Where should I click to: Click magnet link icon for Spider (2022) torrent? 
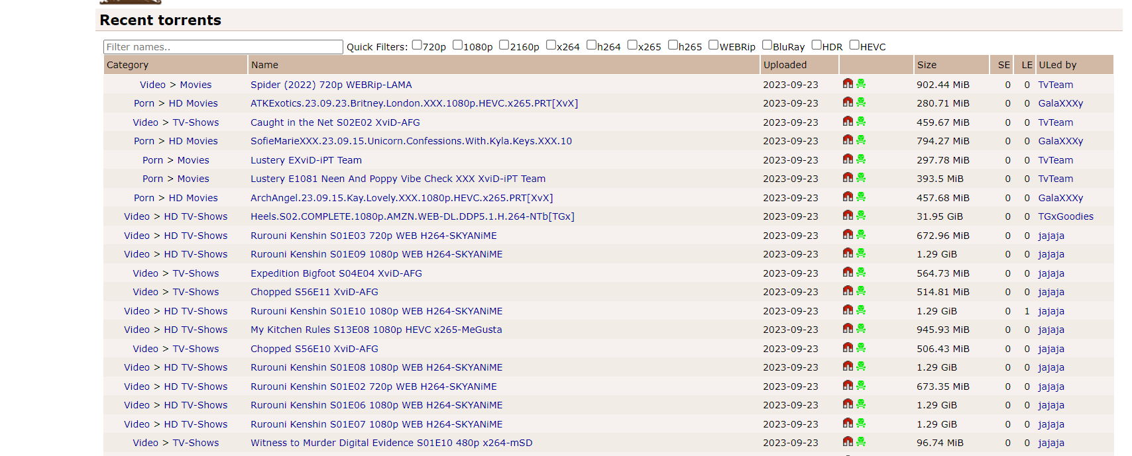tap(848, 84)
